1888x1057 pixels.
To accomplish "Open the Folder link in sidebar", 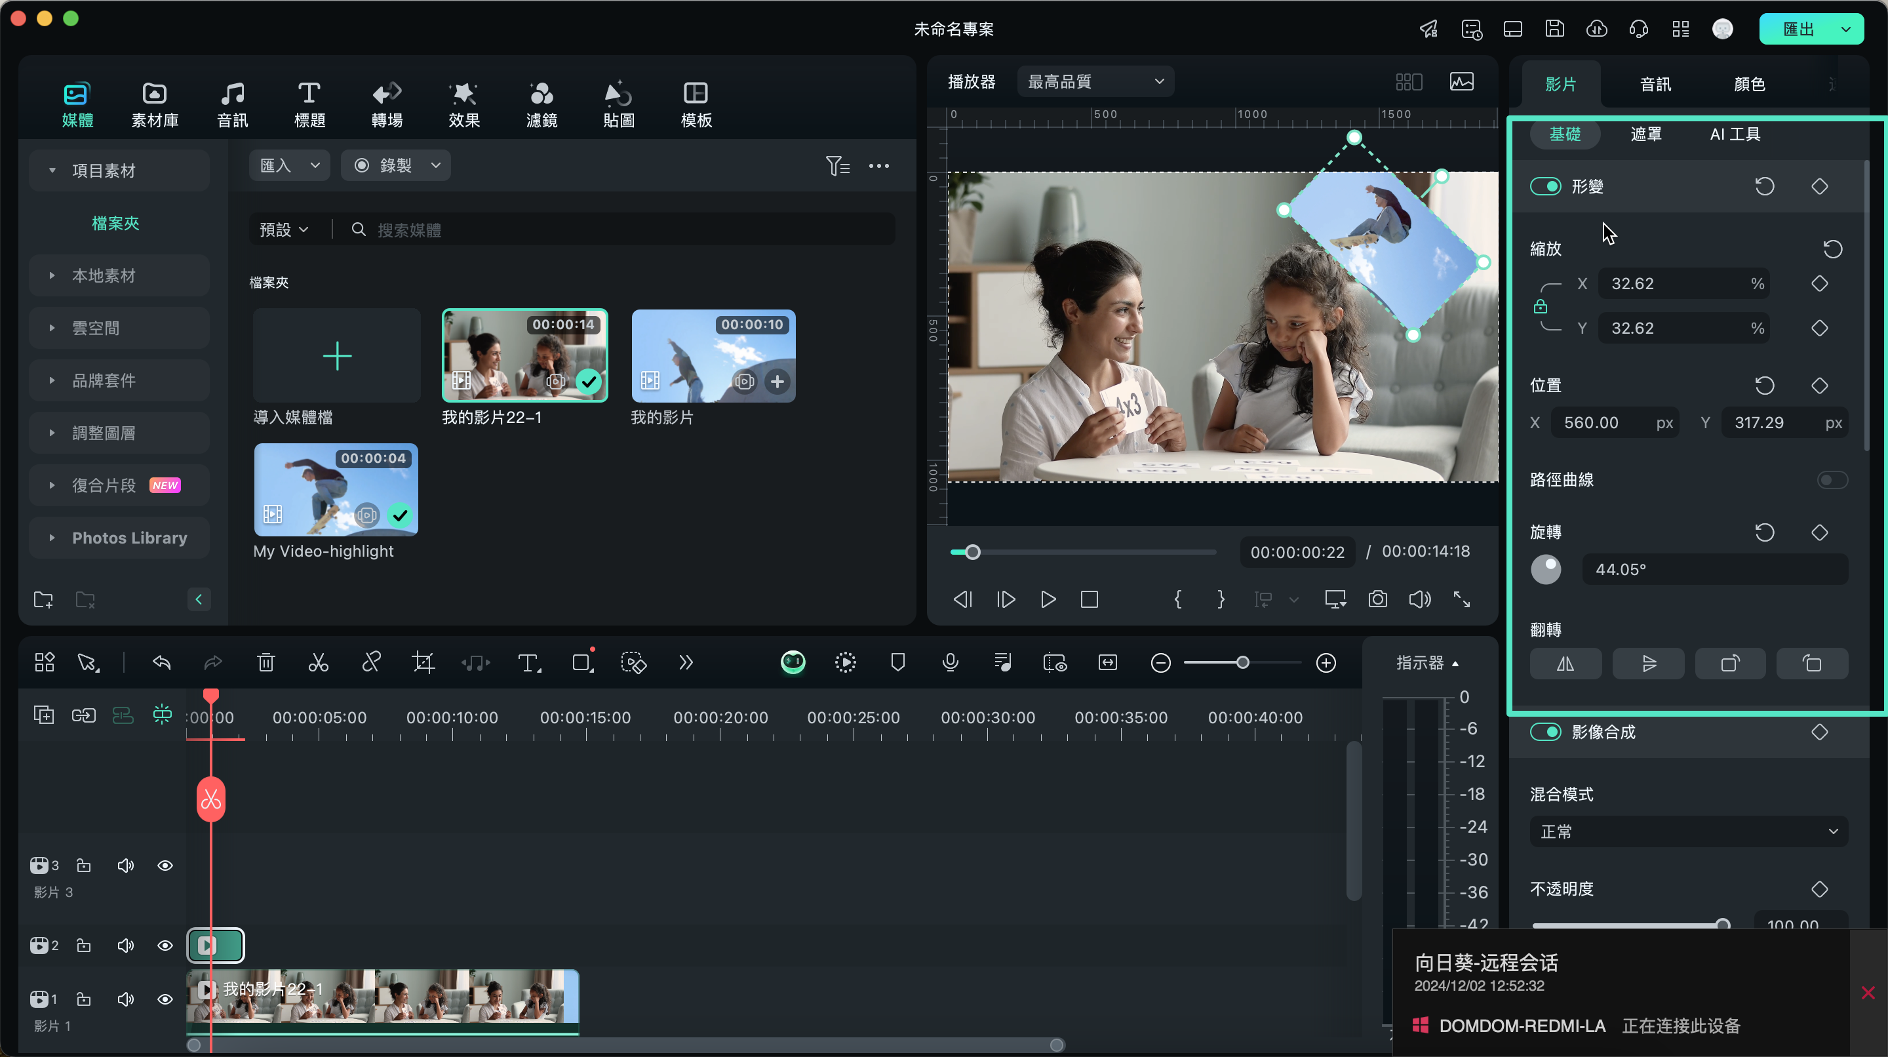I will 115,223.
